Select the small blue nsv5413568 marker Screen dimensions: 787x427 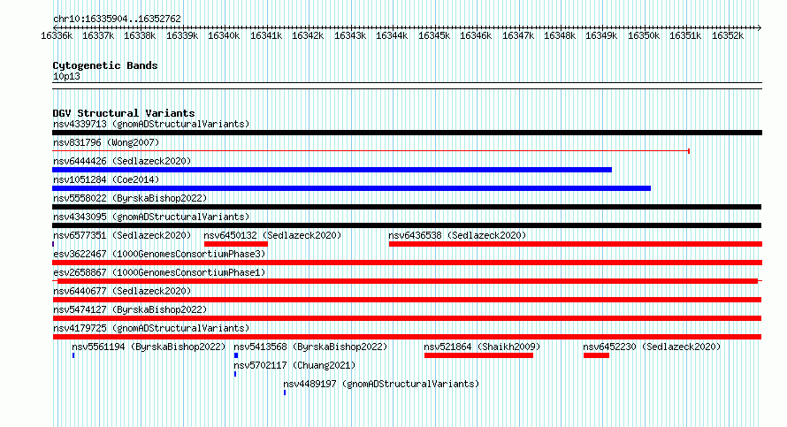(236, 355)
